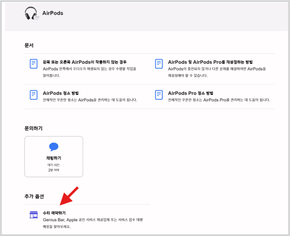Click document icon for 왼쪽 또는 오른쪽 AirPods article
Viewport: 290px width, 236px height.
click(34, 64)
